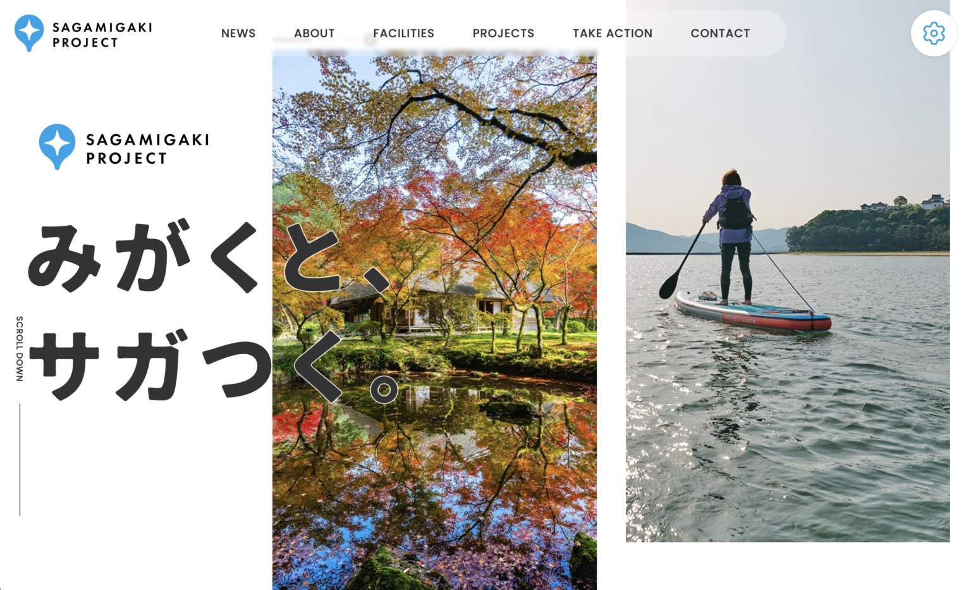Click the hero SAGAMIGAKI PROJECT wordmark

point(147,149)
